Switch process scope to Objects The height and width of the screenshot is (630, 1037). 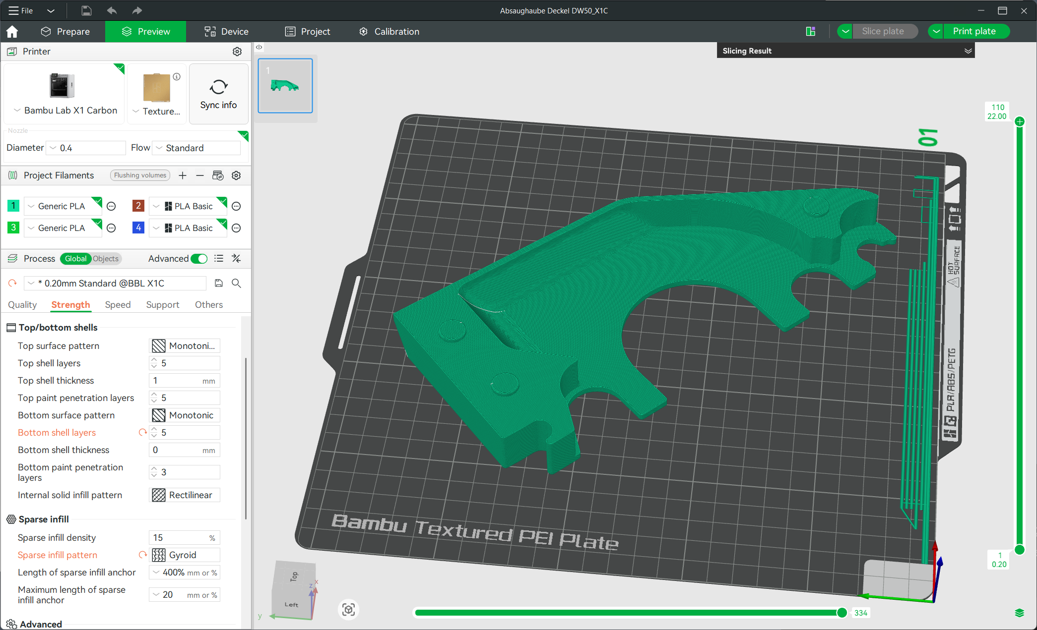pyautogui.click(x=106, y=259)
